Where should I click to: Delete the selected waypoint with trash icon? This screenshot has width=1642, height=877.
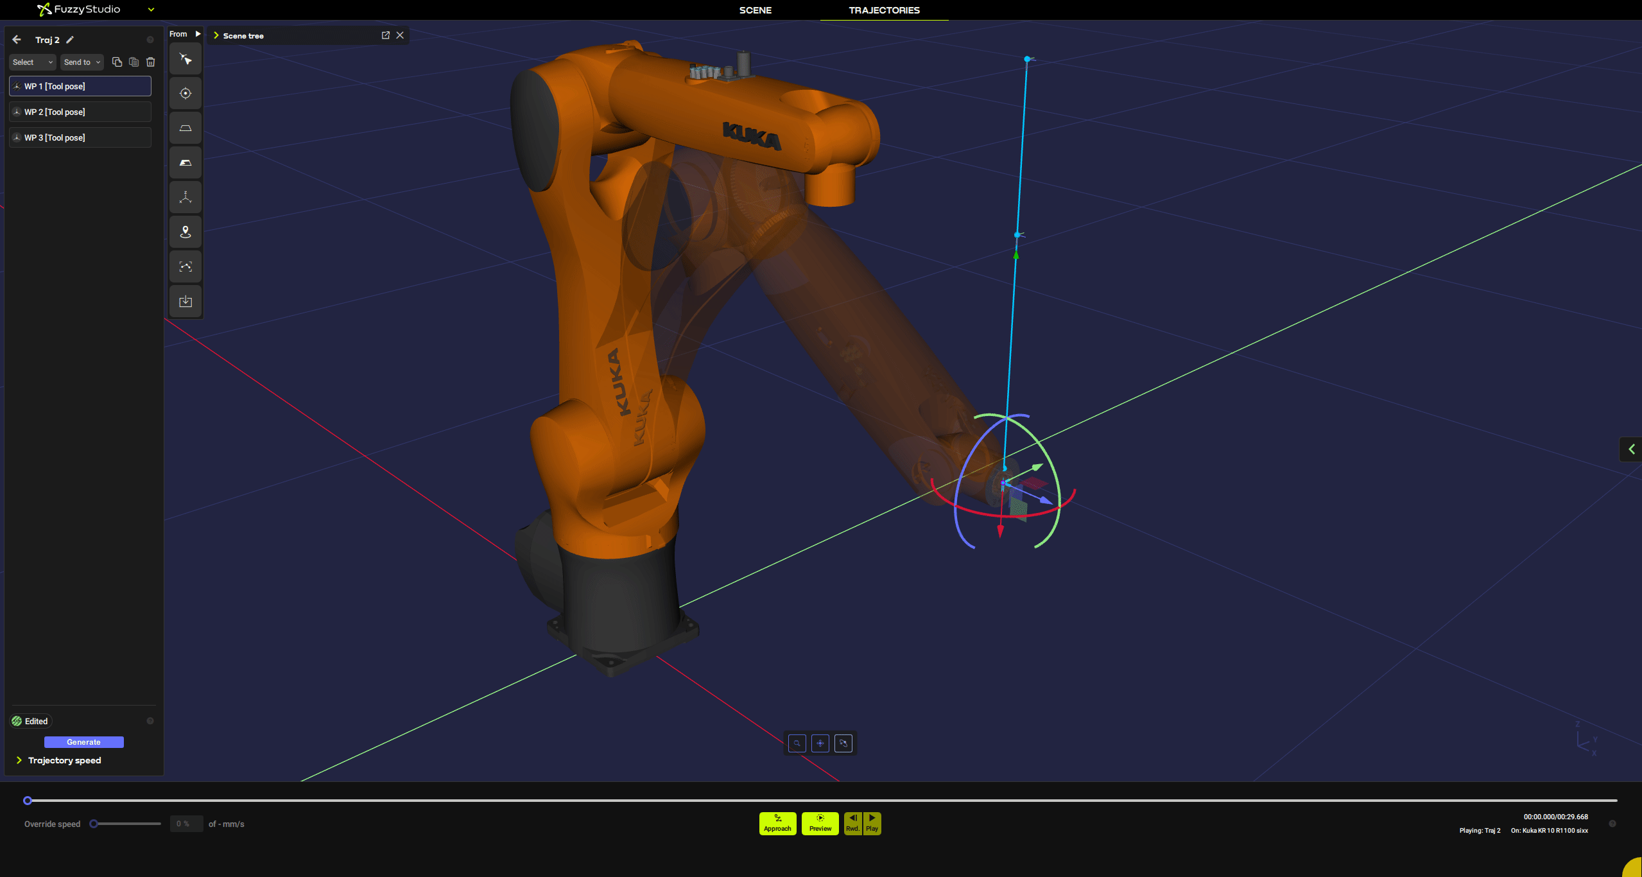(151, 62)
